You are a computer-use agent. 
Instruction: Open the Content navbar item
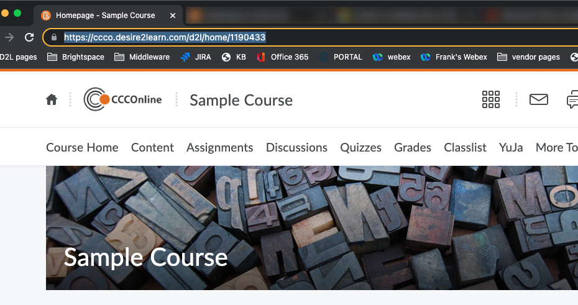pyautogui.click(x=152, y=147)
